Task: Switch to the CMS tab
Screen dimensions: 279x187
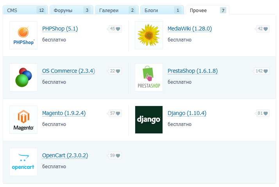Action: tap(25, 10)
